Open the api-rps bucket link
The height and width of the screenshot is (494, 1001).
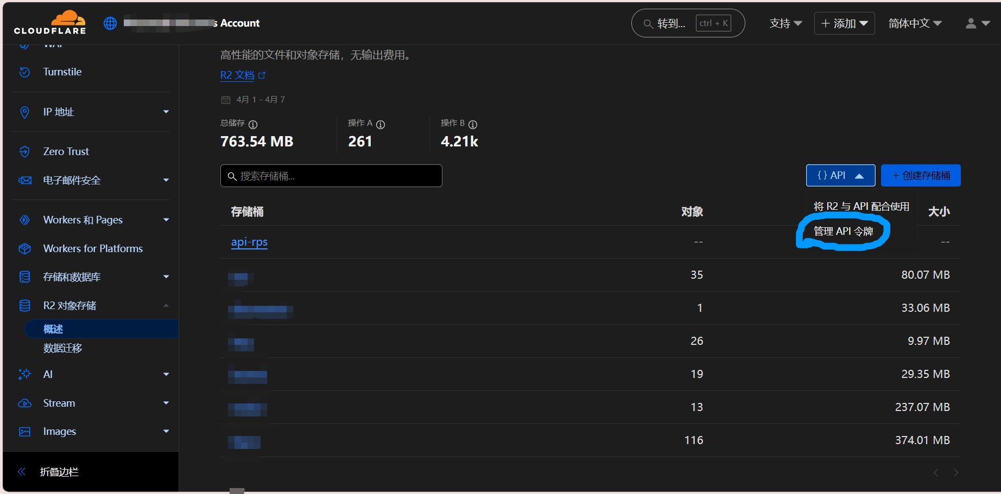coord(249,242)
